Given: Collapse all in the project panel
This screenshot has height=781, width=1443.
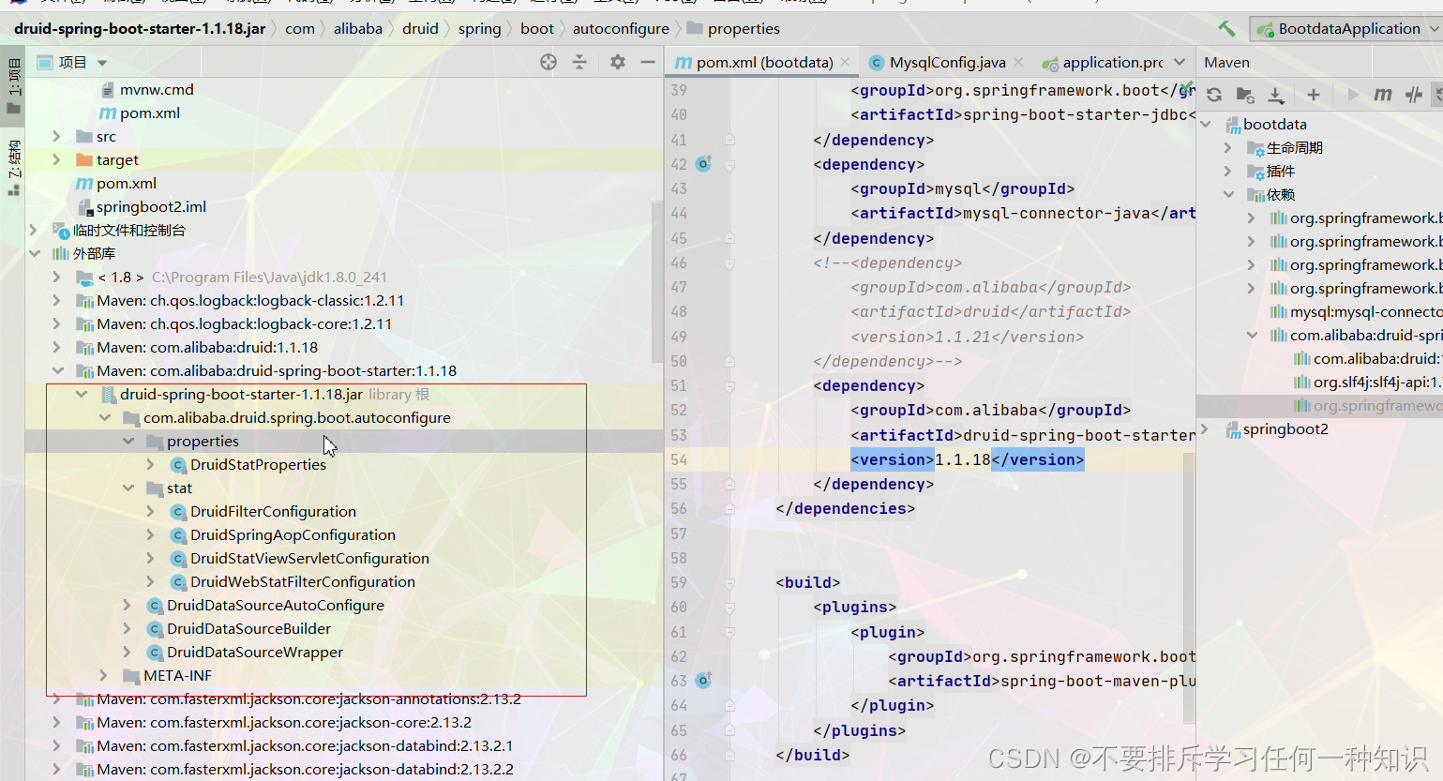Looking at the screenshot, I should click(x=579, y=62).
